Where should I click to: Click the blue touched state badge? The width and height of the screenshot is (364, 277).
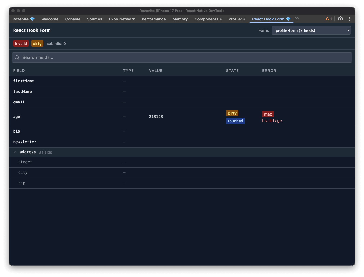(x=235, y=121)
